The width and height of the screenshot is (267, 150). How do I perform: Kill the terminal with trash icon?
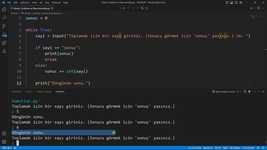coord(249,92)
